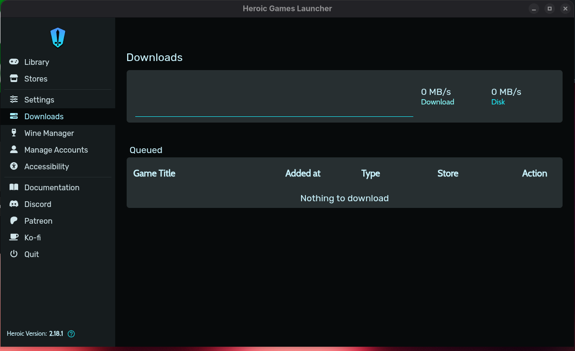
Task: Click the Settings sliders icon
Action: coord(14,100)
